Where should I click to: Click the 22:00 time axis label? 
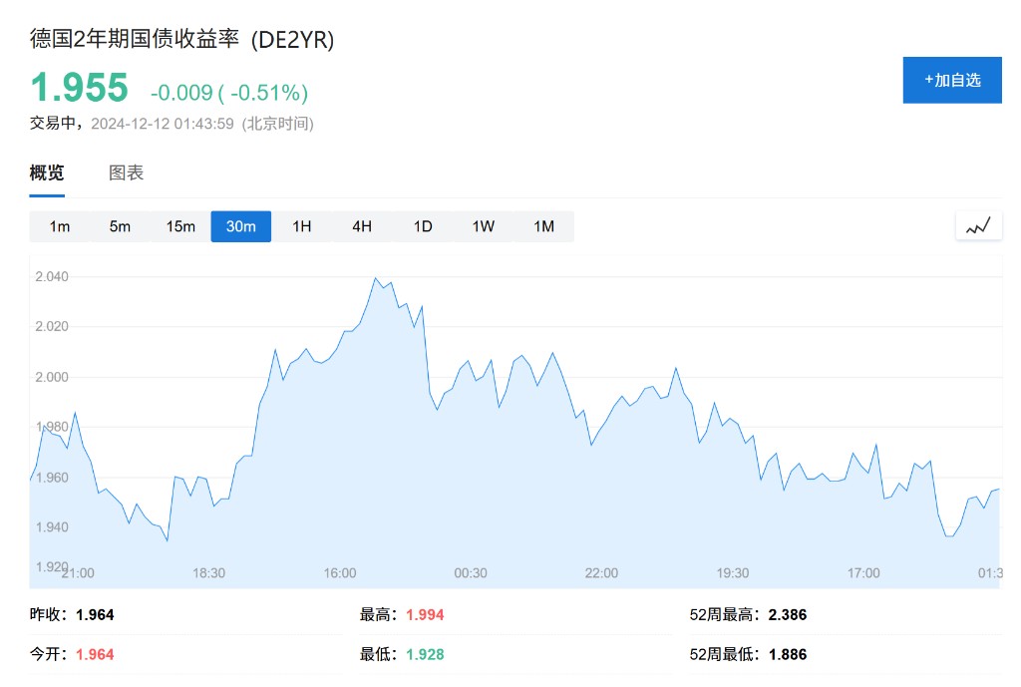click(x=601, y=573)
